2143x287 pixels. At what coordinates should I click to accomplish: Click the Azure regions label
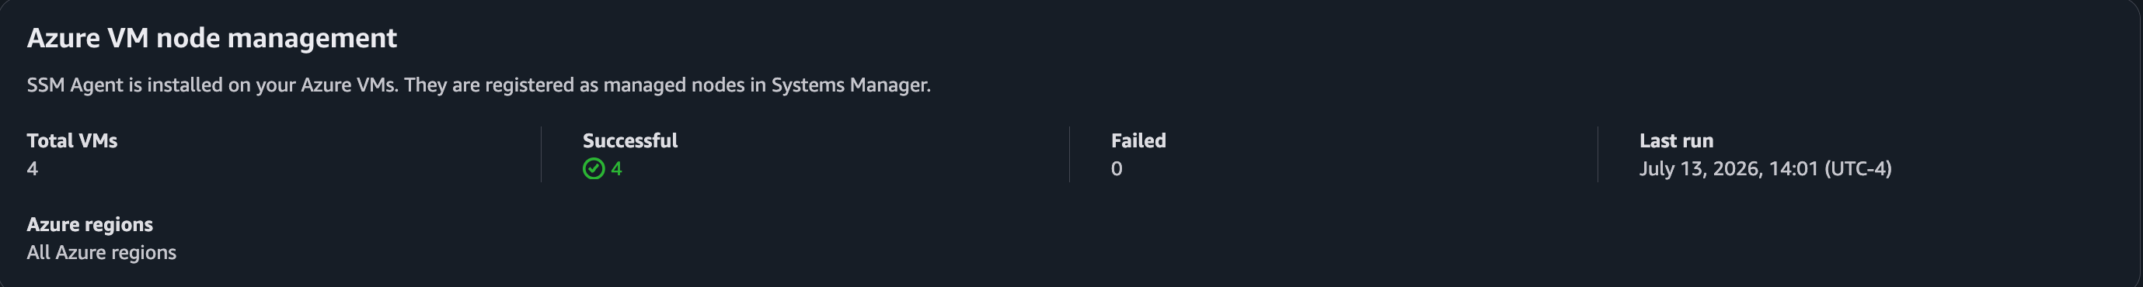click(x=90, y=225)
